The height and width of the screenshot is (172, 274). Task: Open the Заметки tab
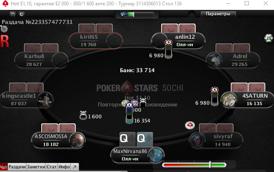click(36, 167)
